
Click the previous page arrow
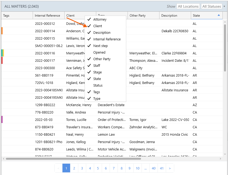click(x=59, y=168)
